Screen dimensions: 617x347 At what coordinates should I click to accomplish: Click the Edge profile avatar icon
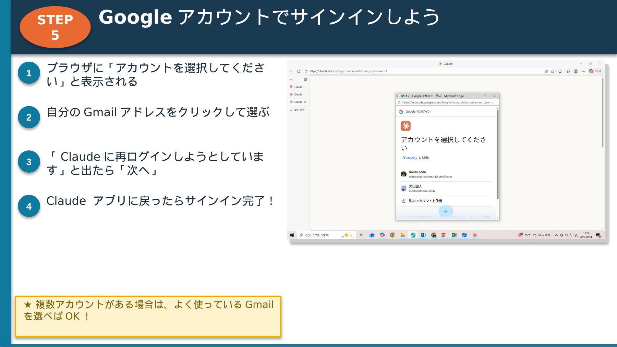576,71
